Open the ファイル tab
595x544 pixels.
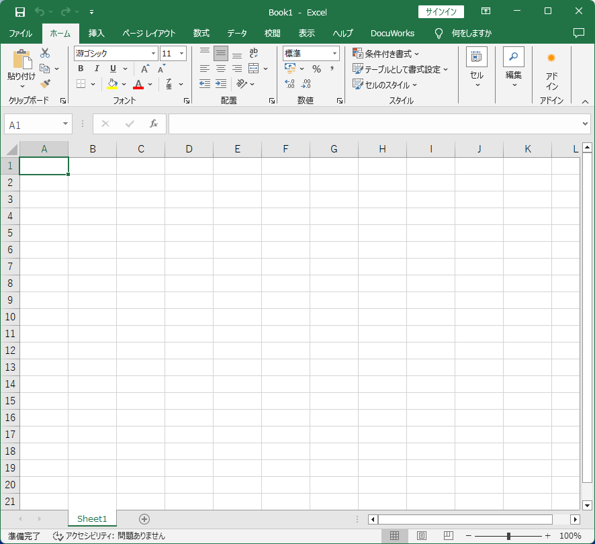point(21,34)
